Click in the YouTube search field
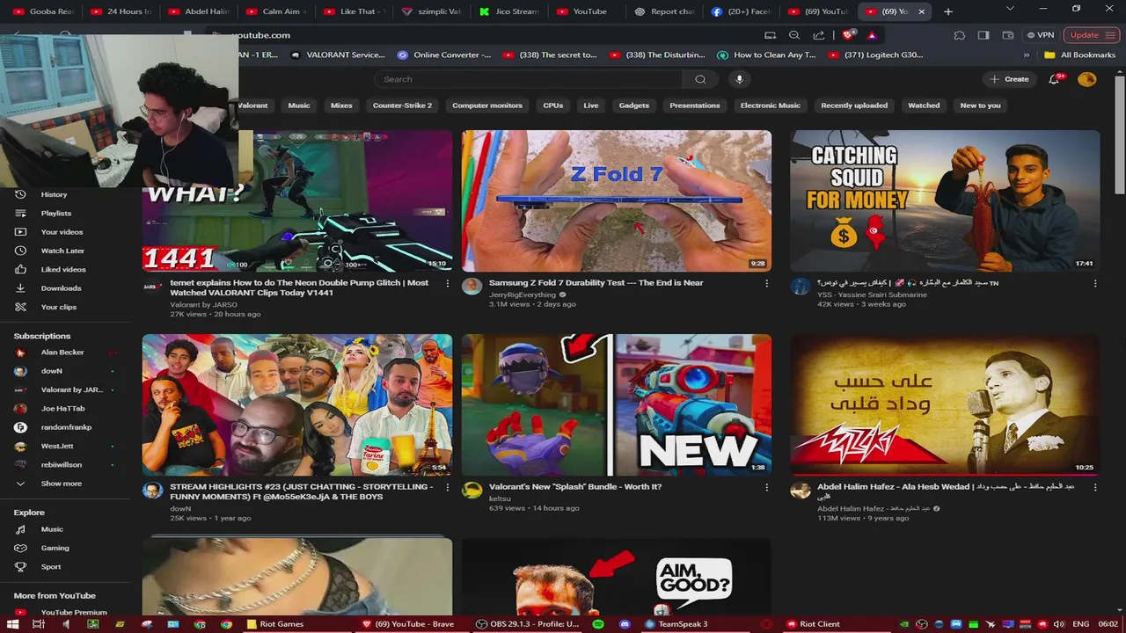 (x=529, y=79)
